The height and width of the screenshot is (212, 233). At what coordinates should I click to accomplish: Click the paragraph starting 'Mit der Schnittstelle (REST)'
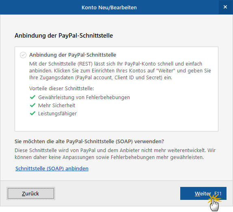click(120, 71)
